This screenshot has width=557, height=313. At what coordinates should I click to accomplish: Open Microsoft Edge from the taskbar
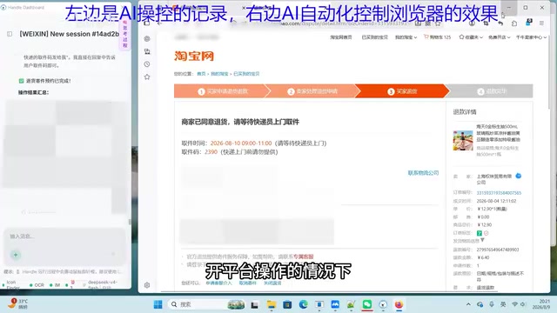pos(304,304)
